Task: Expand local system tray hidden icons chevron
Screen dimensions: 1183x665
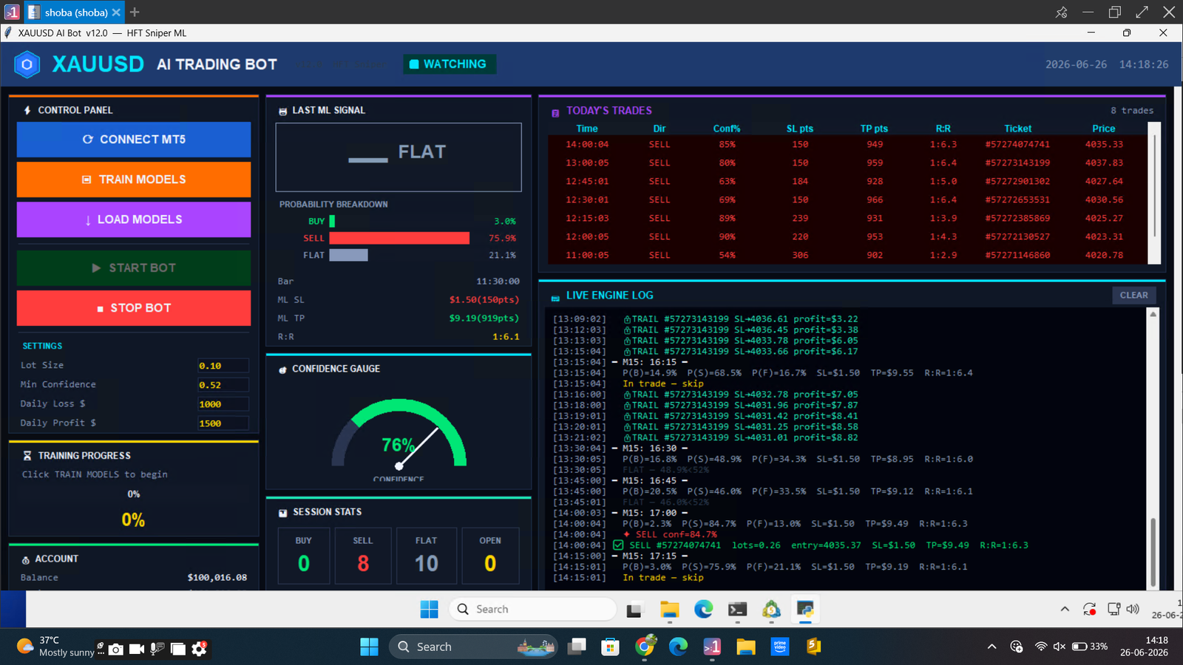Action: point(992,647)
